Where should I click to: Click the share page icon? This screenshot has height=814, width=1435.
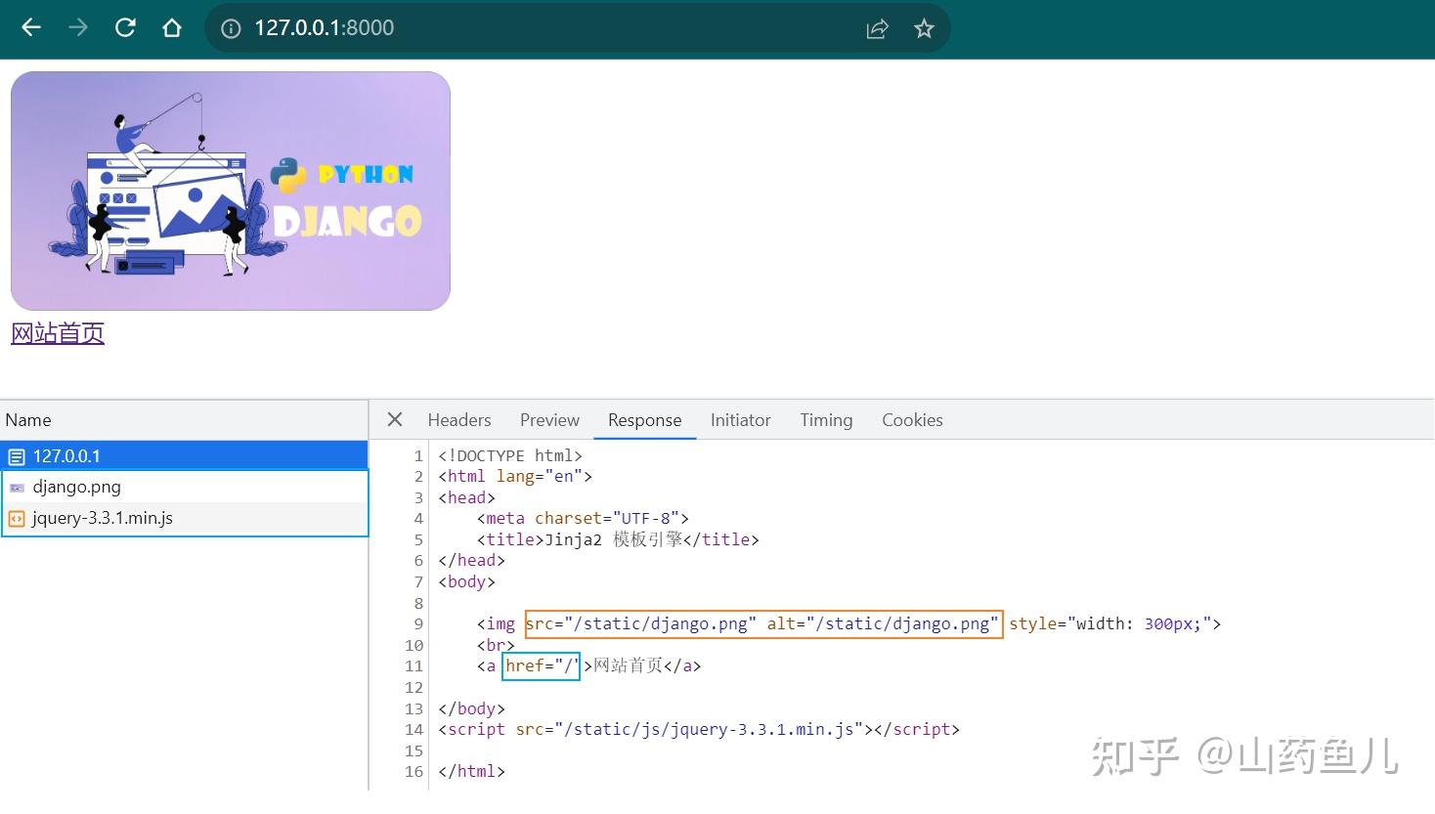click(x=877, y=28)
